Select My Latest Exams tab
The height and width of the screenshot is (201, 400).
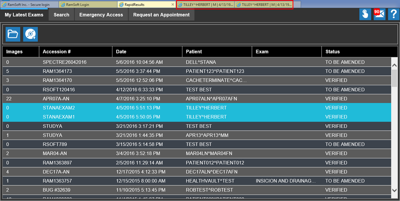pos(24,15)
